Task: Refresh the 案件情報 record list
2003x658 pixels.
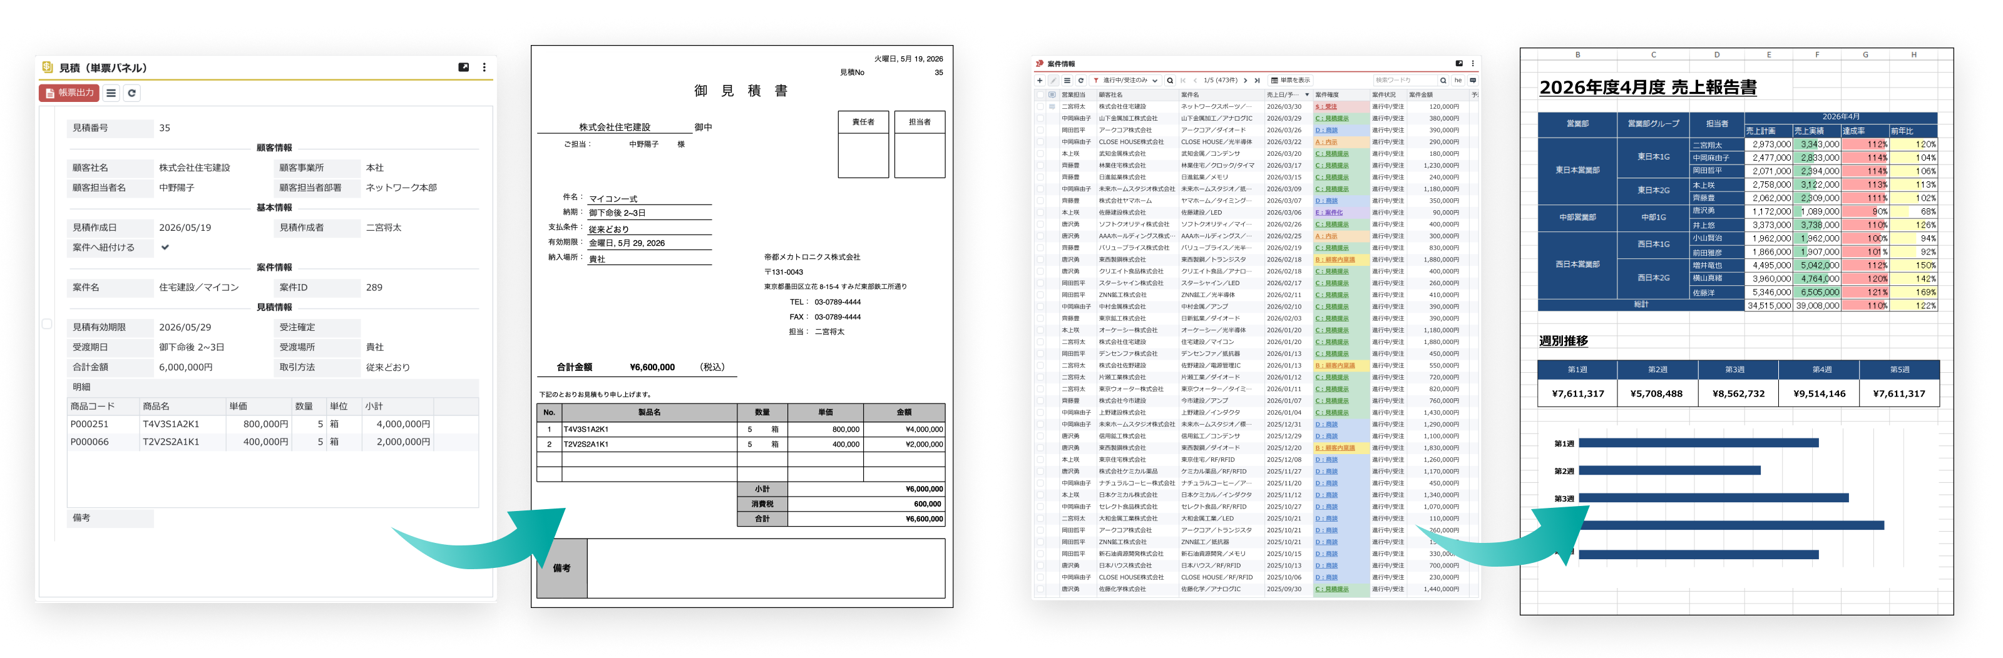Action: point(1081,81)
